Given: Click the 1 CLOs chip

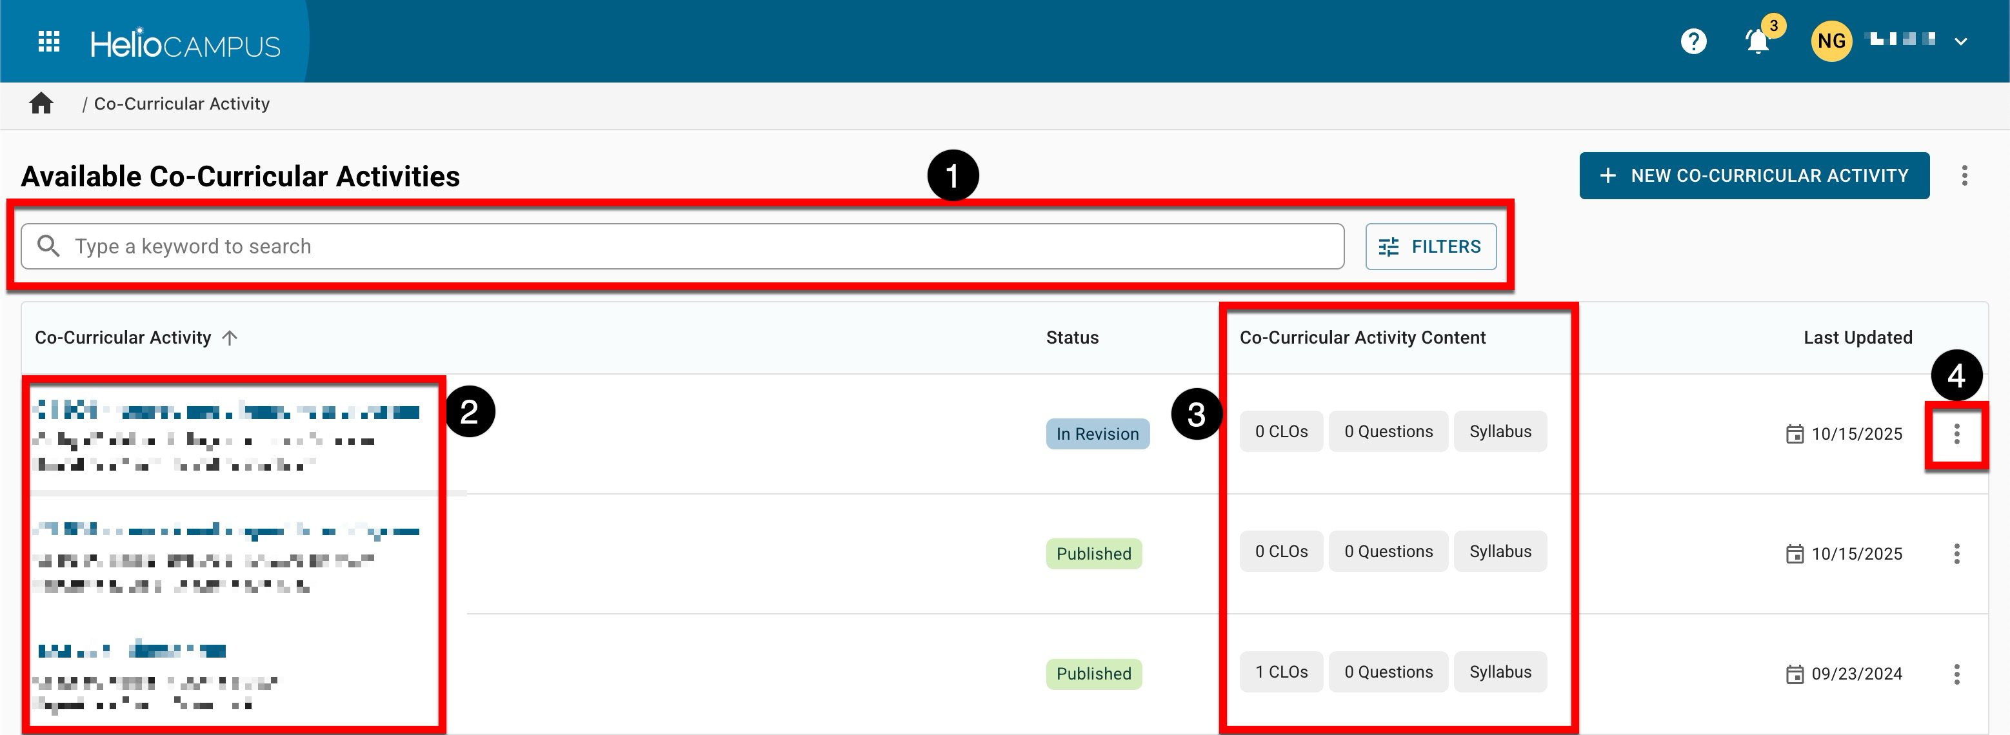Looking at the screenshot, I should [x=1281, y=672].
